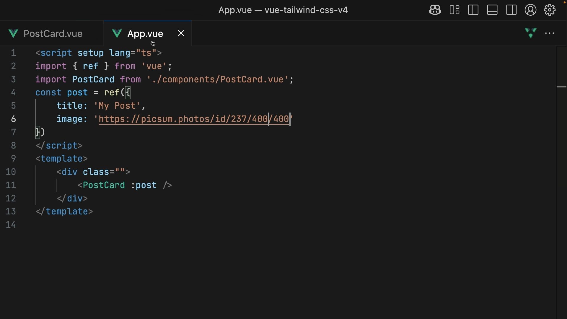
Task: Click the Customize Layout icon
Action: [454, 10]
